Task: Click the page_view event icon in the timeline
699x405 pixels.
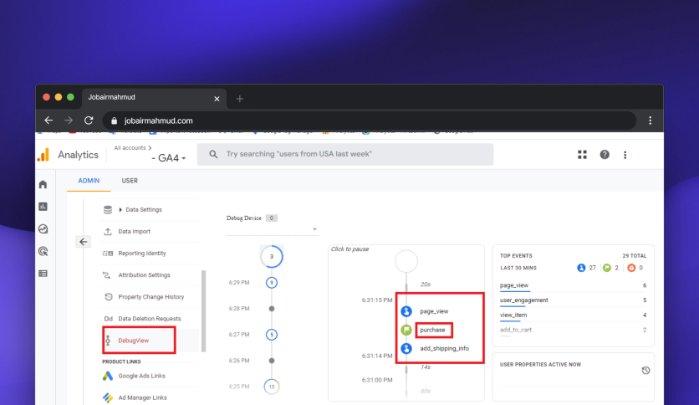Action: pyautogui.click(x=406, y=311)
